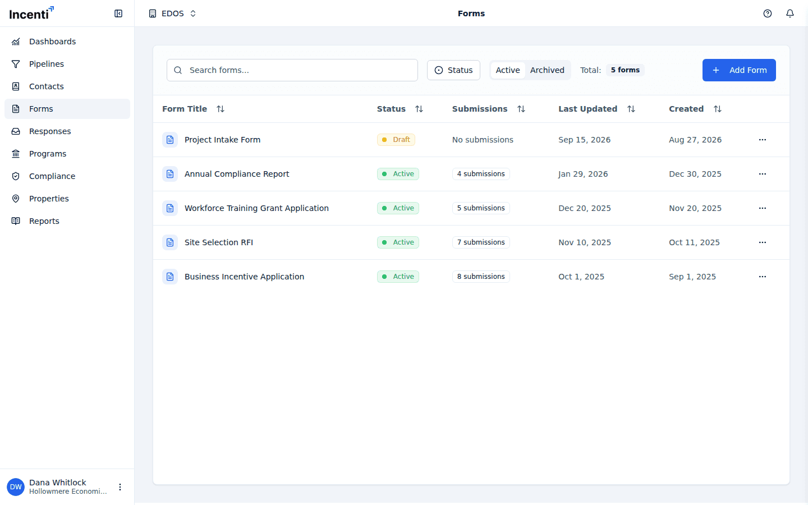
Task: Click Active status badge for Site Selection RFI
Action: [398, 242]
